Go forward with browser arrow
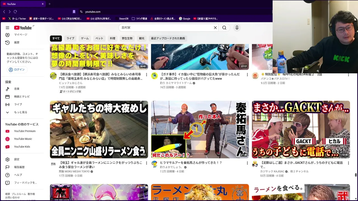The image size is (358, 201). point(10,12)
